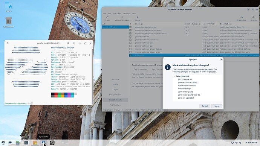Launch the file manager from taskbar

(18, 143)
